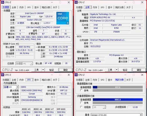This screenshot has height=116, width=147.
Task: Click 工具 button in mainboard window
Action: [x=110, y=70]
